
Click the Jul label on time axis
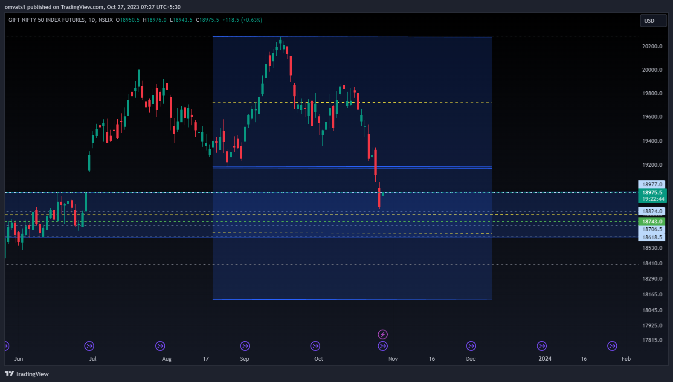point(93,359)
